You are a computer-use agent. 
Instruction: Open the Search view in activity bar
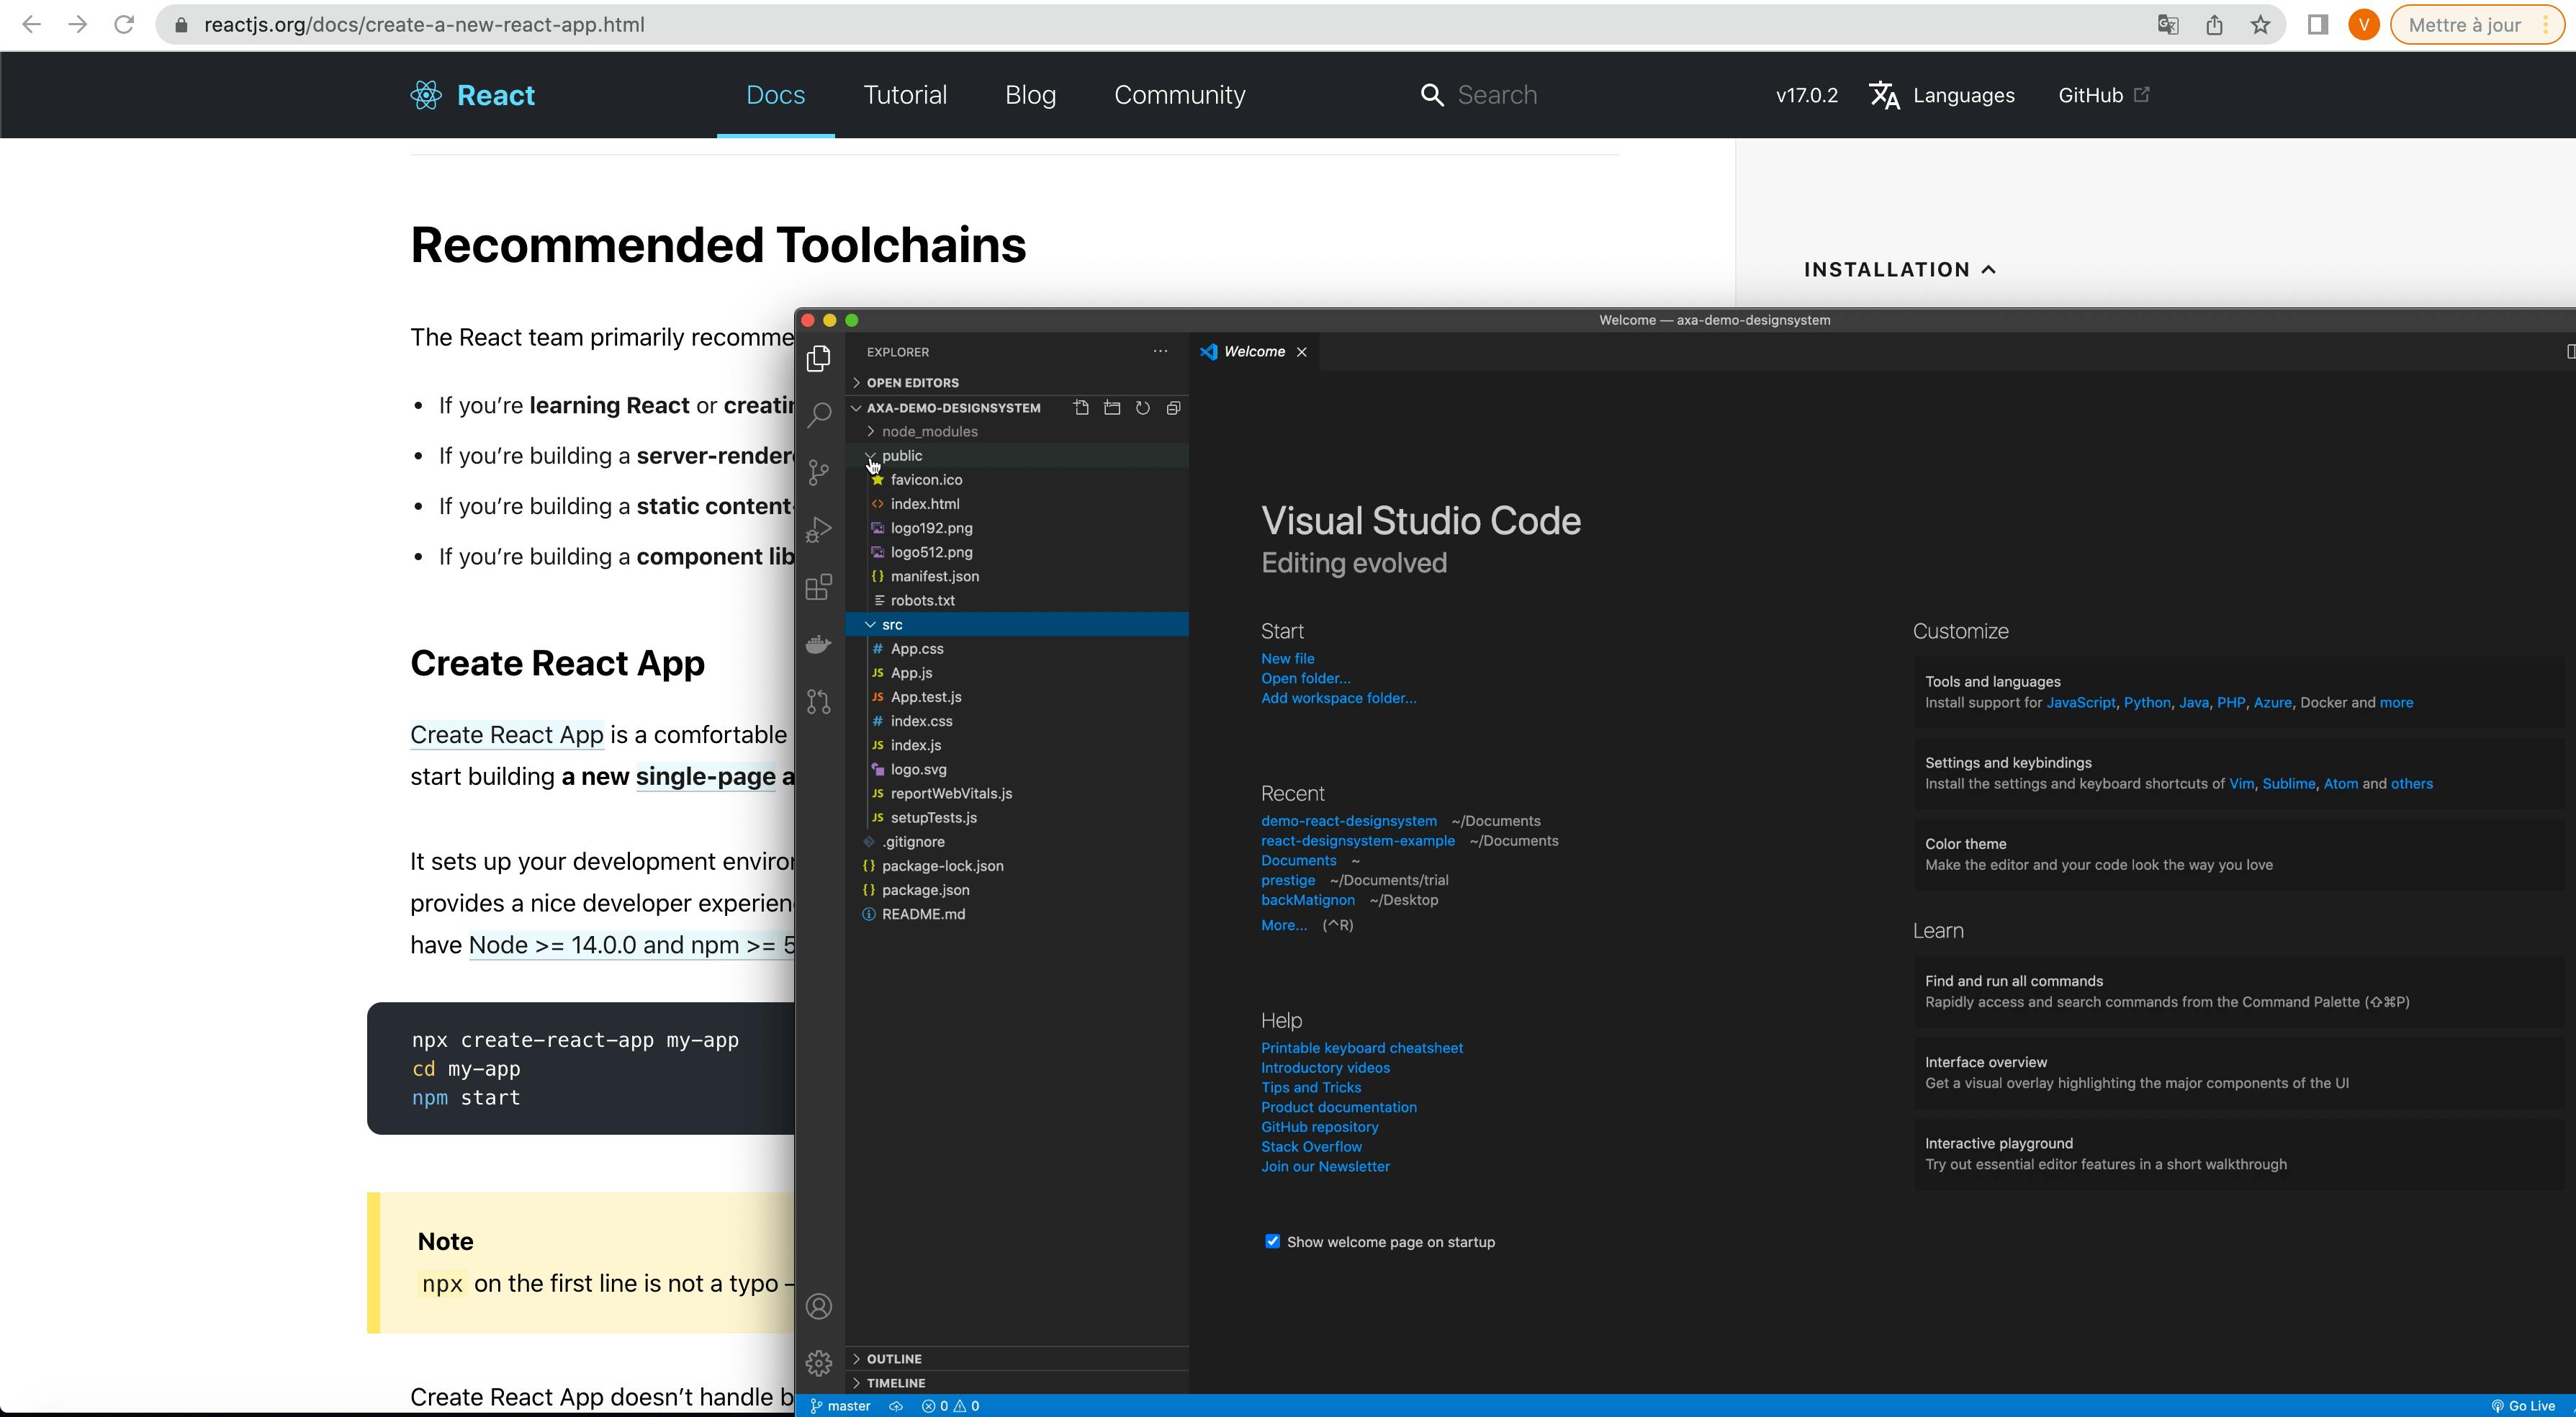(x=819, y=414)
